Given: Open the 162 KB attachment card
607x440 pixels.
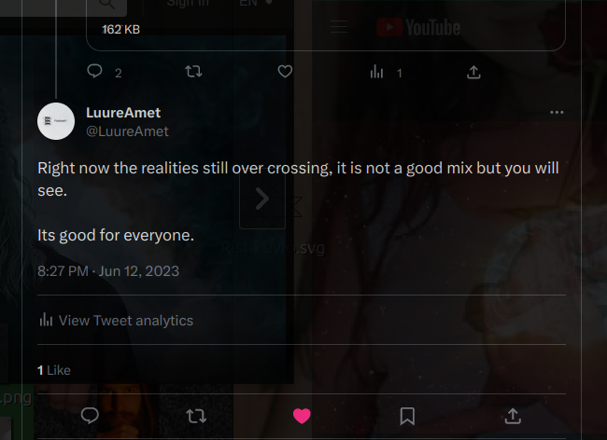Looking at the screenshot, I should click(326, 25).
